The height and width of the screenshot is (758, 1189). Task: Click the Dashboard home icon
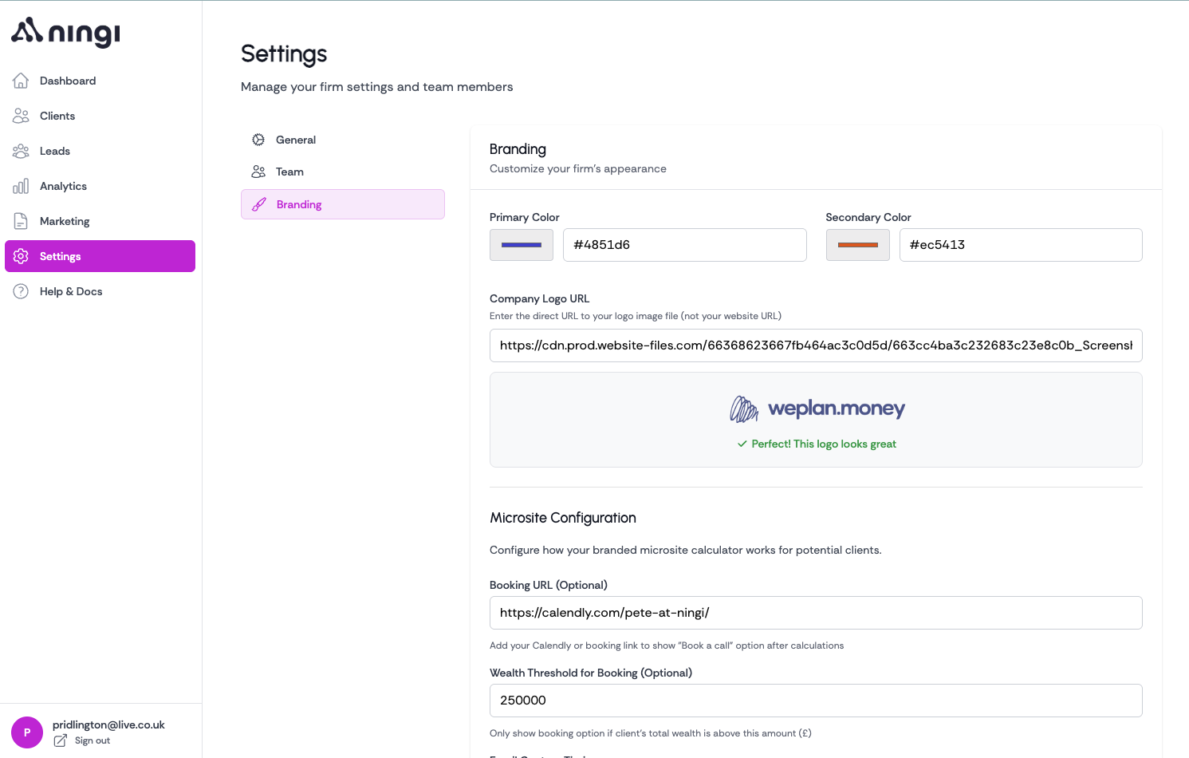pos(21,81)
